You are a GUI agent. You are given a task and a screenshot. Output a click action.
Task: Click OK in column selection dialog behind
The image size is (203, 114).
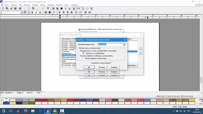pyautogui.click(x=89, y=72)
